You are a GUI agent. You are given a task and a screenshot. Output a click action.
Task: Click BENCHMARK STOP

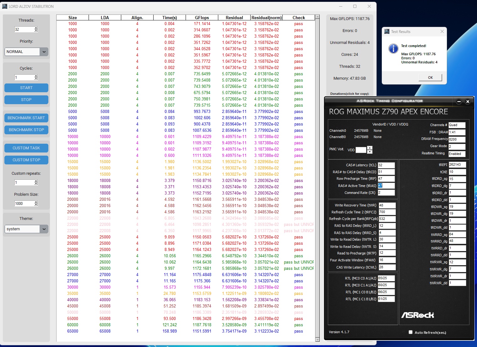coord(26,130)
